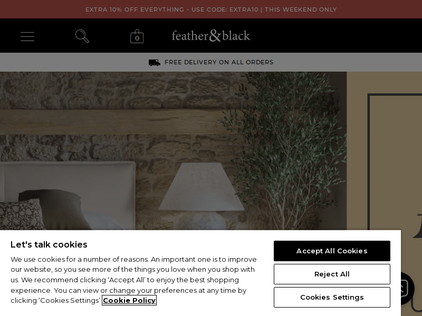422x316 pixels.
Task: Click the white table lamp in the hero image
Action: click(202, 195)
